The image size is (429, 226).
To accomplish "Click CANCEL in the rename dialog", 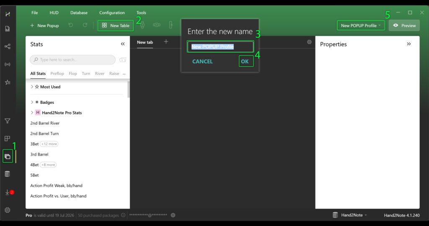I will point(202,62).
